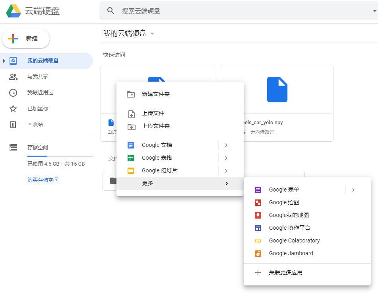Open 我最近用过 in the sidebar
378x297 pixels.
pyautogui.click(x=46, y=93)
